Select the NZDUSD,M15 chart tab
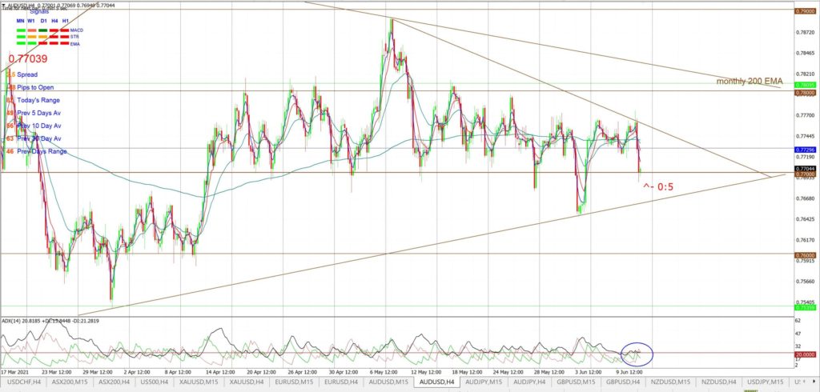 (670, 382)
